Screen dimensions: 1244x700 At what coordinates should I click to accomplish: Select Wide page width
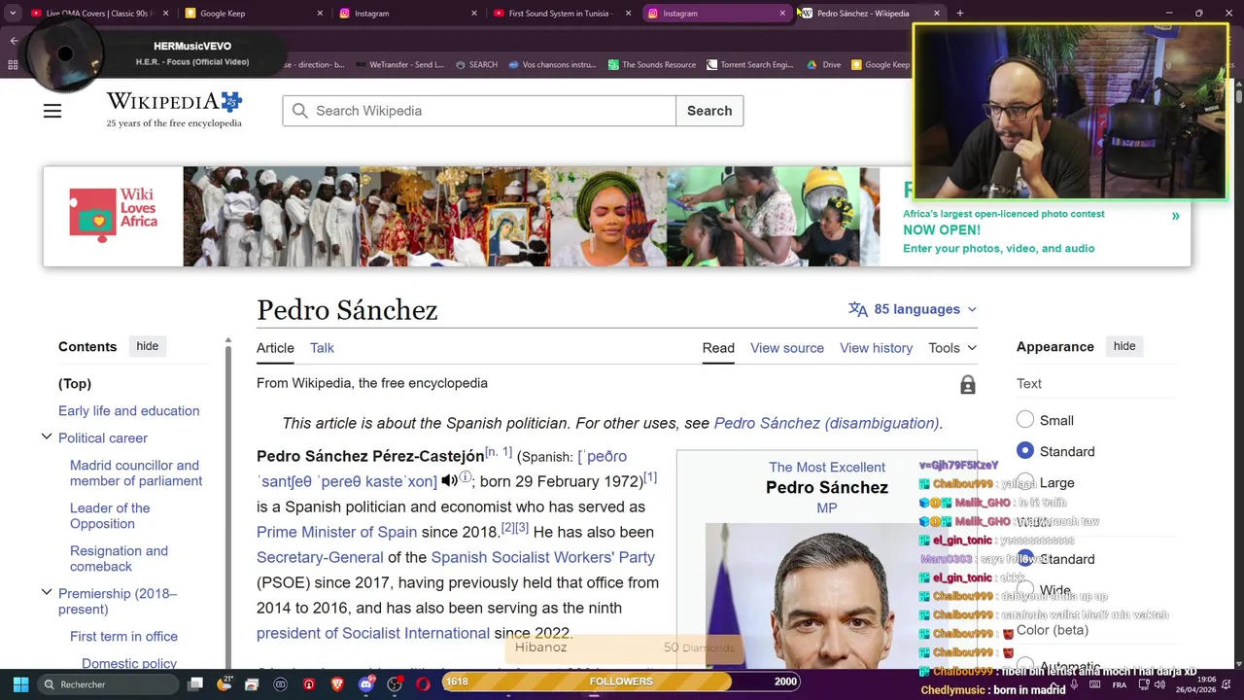click(x=1025, y=590)
